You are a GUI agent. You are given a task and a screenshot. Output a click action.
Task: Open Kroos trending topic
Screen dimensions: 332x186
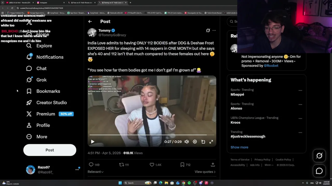pos(236,122)
